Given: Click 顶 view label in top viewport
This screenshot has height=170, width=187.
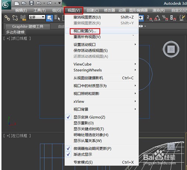Looking at the screenshot, I should 14,39.
